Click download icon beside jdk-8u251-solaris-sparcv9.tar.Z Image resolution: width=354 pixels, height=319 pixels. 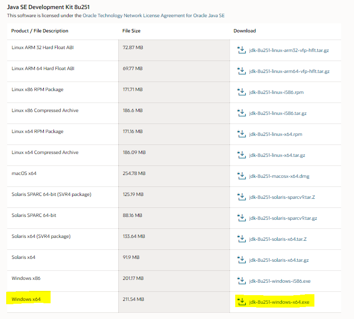pyautogui.click(x=241, y=197)
